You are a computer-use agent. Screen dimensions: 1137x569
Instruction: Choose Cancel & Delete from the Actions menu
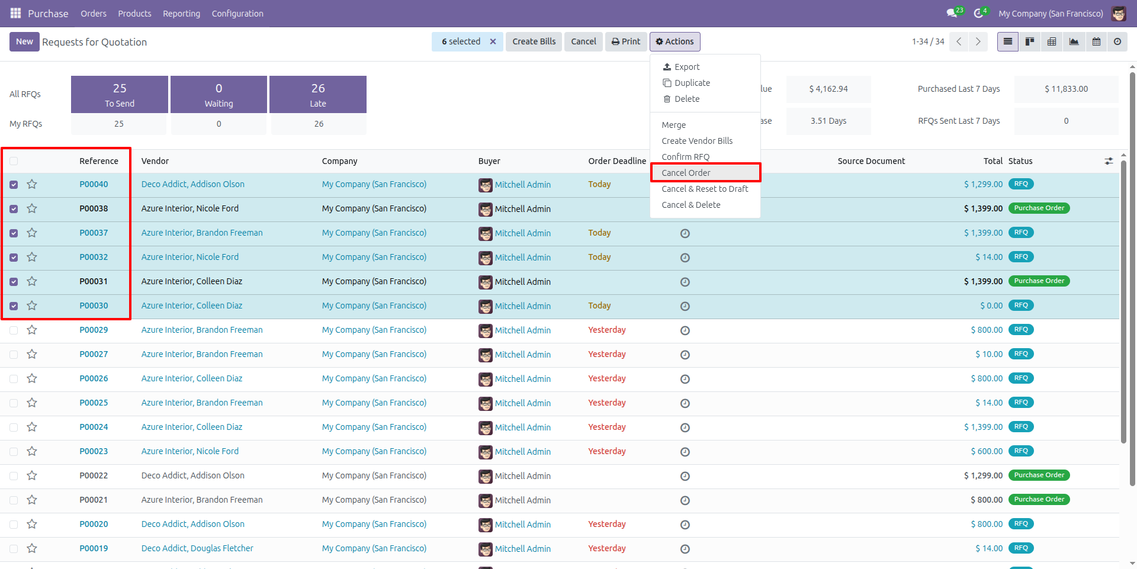[x=705, y=205]
